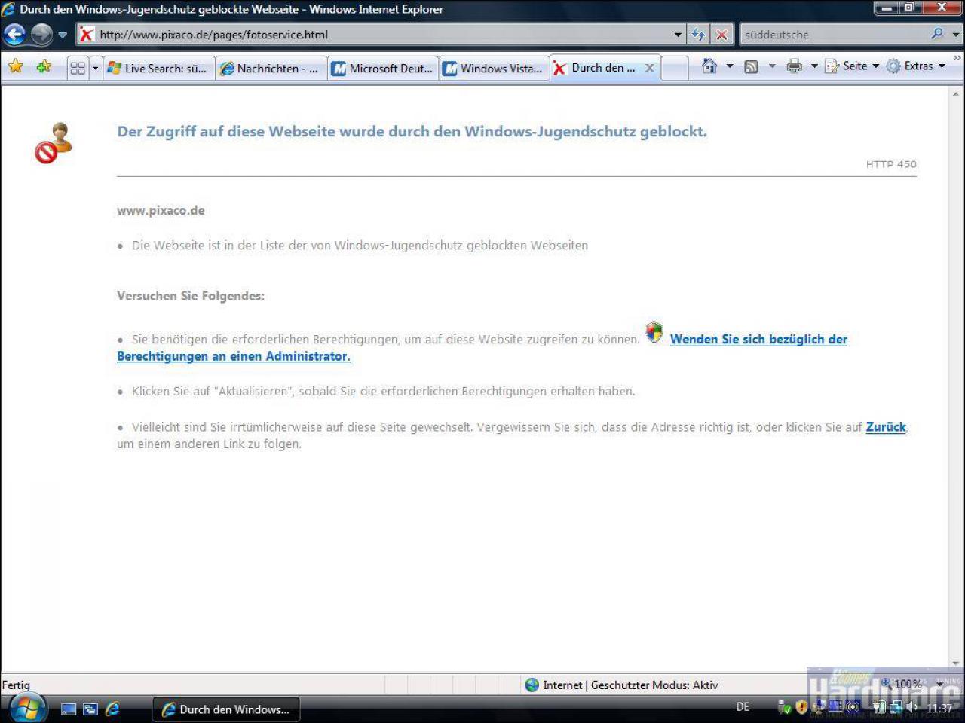Open the Windows Start orb
Screen dimensions: 965x723
point(28,708)
